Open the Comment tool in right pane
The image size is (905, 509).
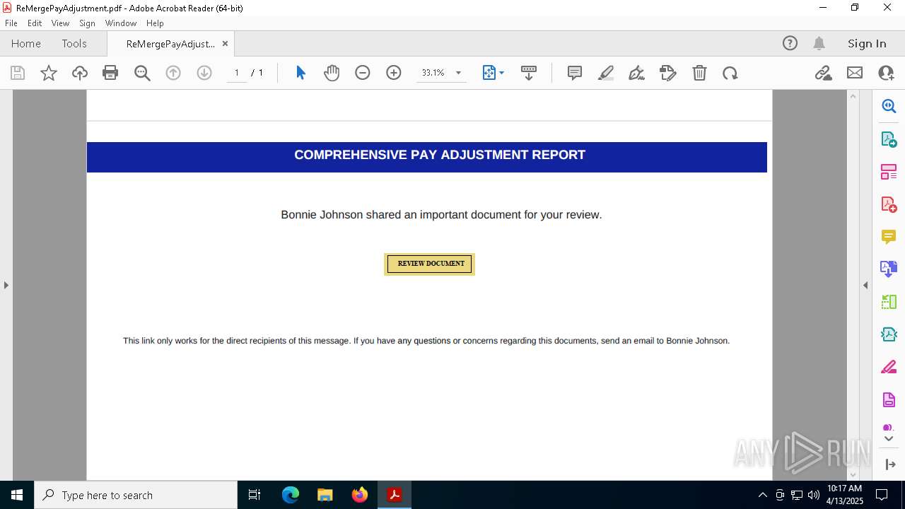pos(889,237)
